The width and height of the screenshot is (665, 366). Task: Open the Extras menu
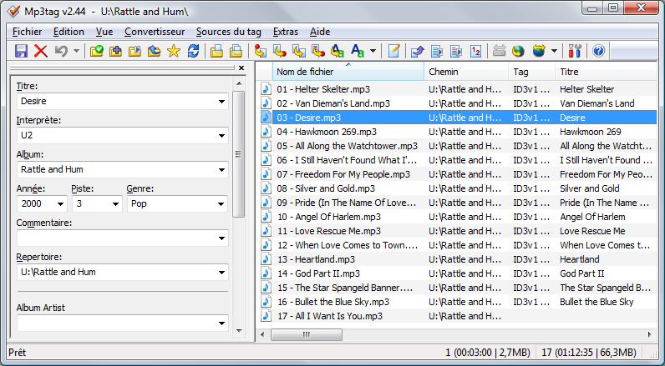pyautogui.click(x=286, y=32)
